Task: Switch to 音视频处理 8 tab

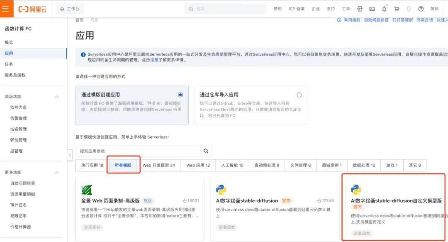Action: tap(267, 165)
